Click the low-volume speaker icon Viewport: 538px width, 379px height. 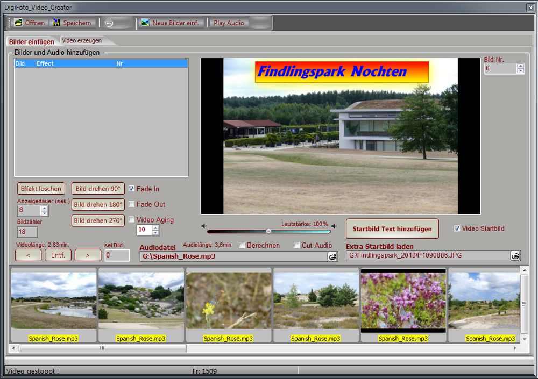tap(204, 226)
